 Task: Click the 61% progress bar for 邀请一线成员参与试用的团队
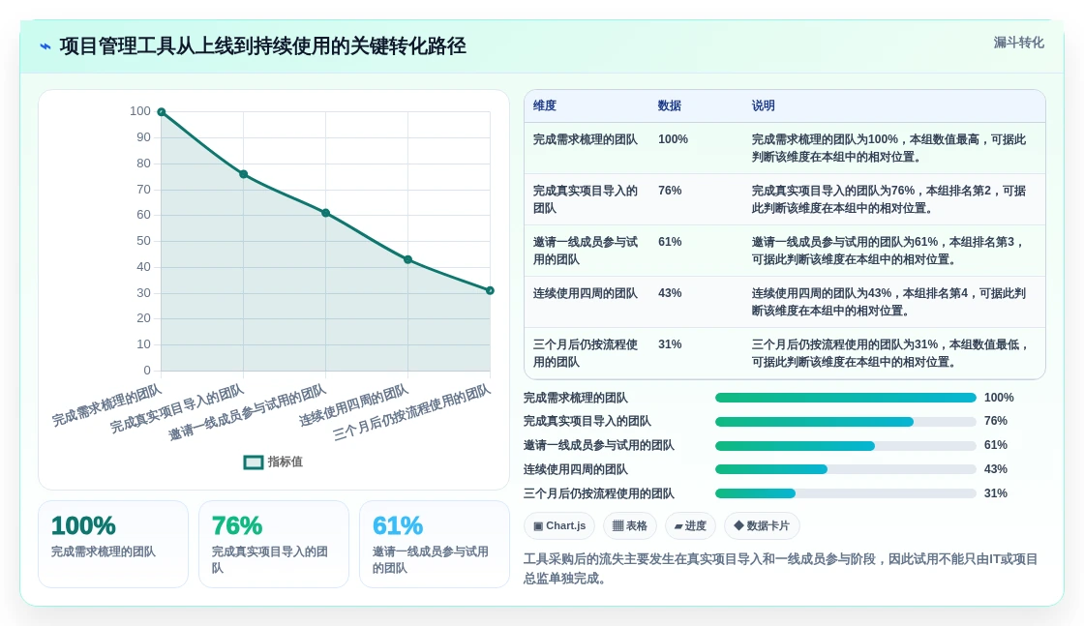tap(845, 446)
